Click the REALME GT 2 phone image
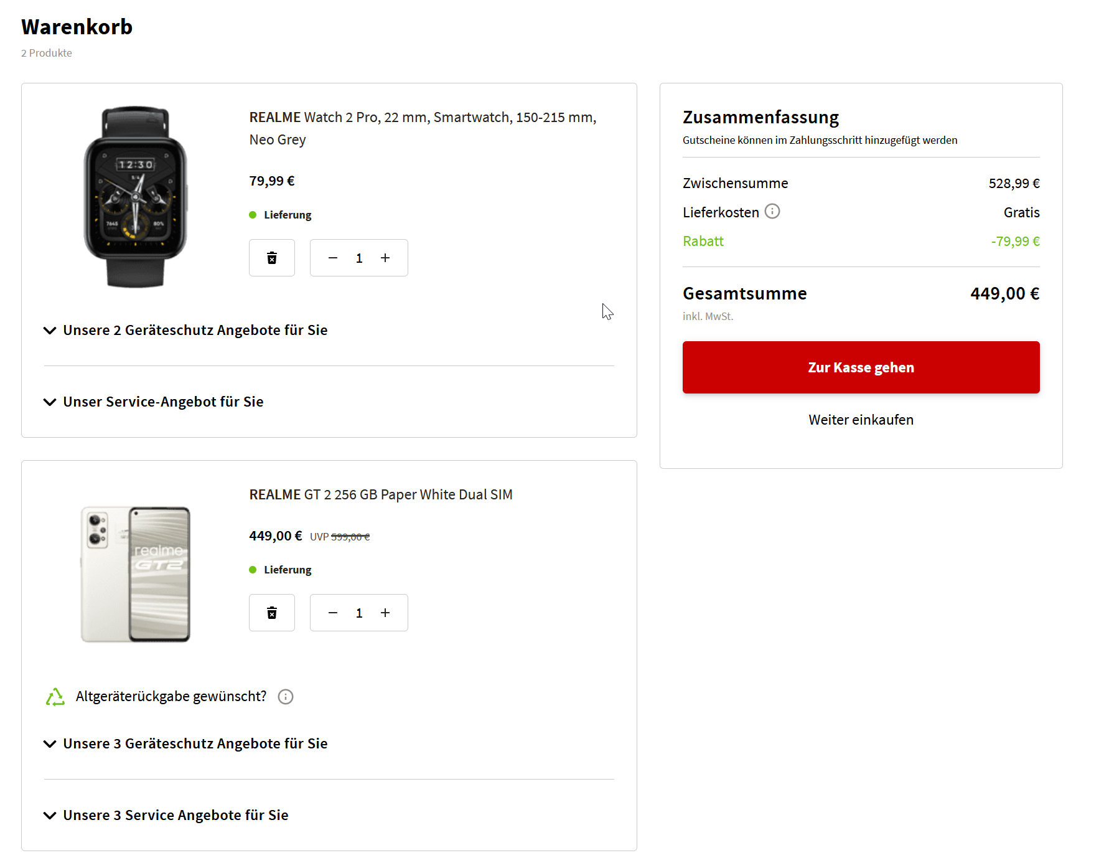The width and height of the screenshot is (1109, 858). coord(136,574)
